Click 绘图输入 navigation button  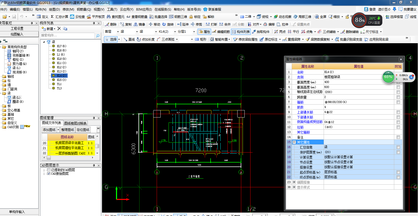tap(17, 34)
